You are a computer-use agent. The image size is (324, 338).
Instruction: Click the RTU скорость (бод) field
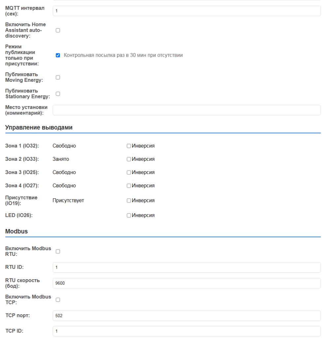pyautogui.click(x=187, y=283)
